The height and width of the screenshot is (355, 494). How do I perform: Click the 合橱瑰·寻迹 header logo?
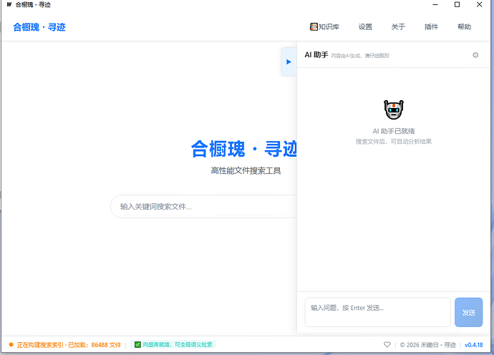(x=39, y=27)
